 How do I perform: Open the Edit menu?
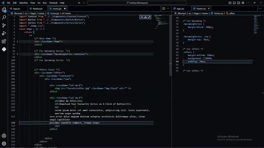click(x=15, y=3)
